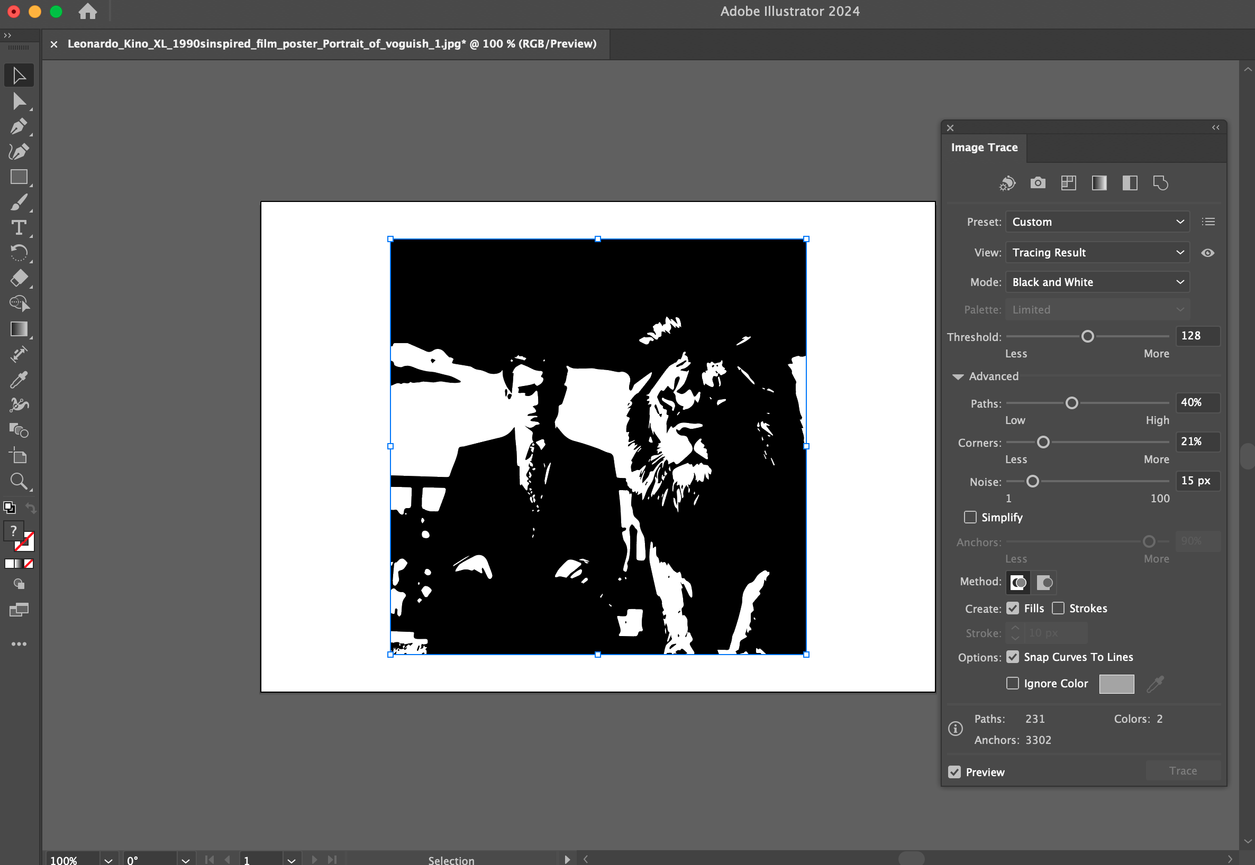This screenshot has height=865, width=1255.
Task: Open the Preset dropdown showing Custom
Action: (x=1097, y=222)
